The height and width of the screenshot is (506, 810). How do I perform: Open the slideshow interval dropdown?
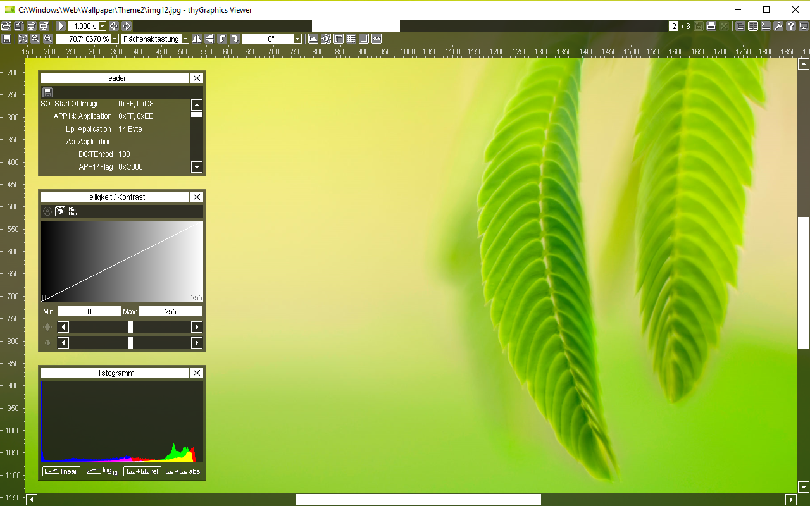103,26
